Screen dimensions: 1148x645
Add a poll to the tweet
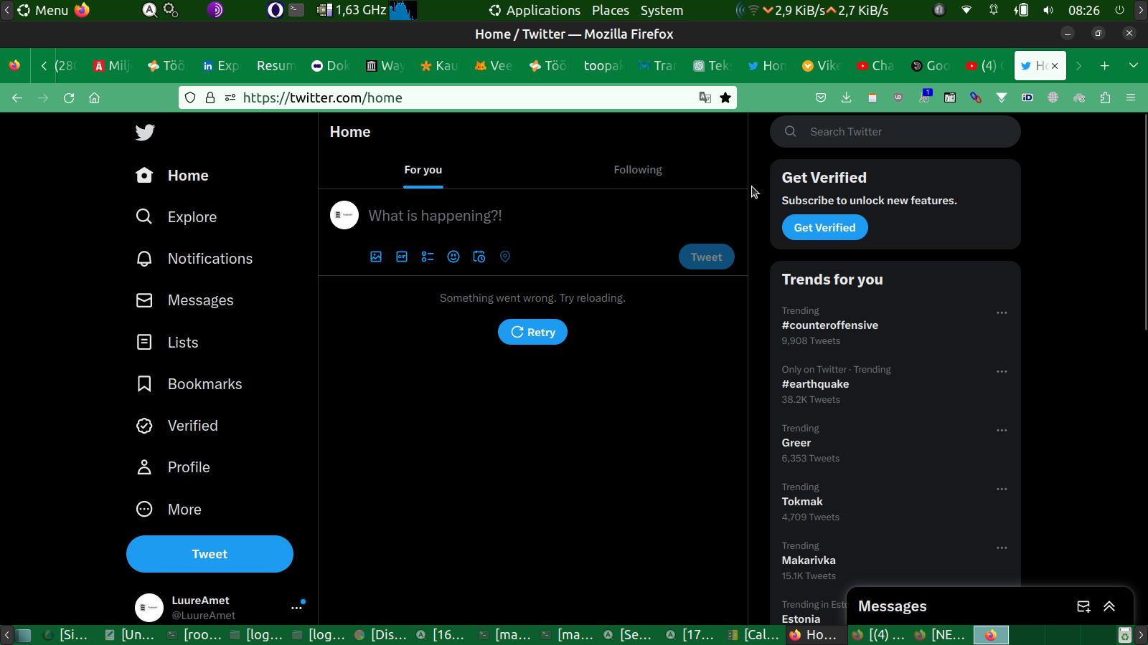428,257
